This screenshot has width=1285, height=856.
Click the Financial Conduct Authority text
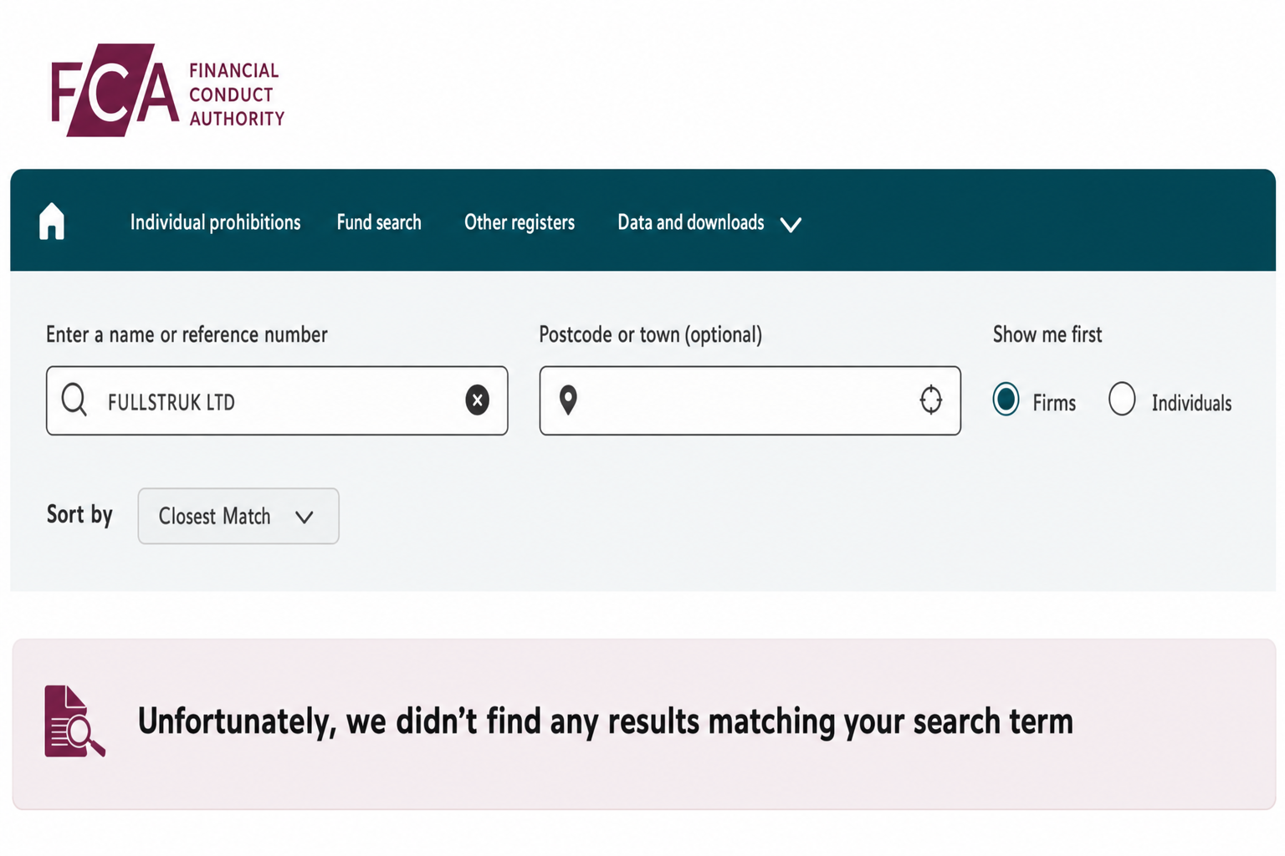(x=237, y=94)
